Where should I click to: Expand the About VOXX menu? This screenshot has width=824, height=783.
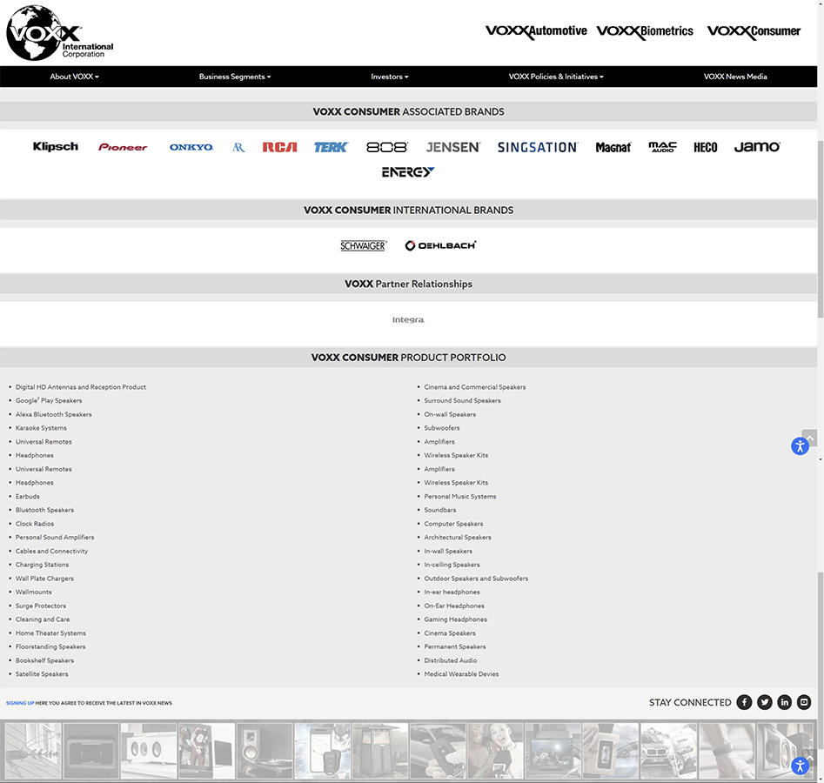(x=74, y=77)
